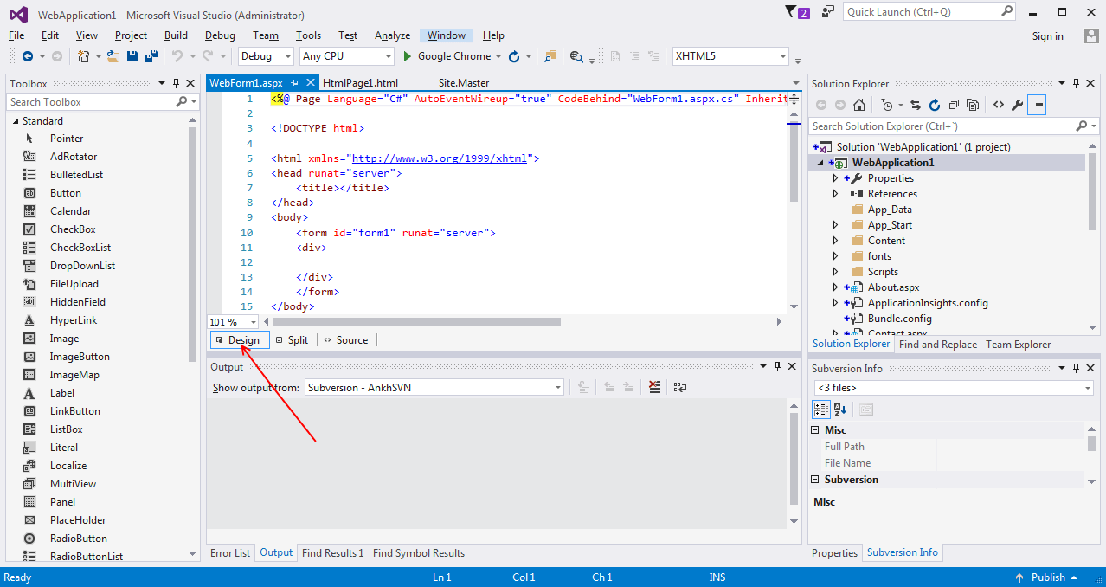The width and height of the screenshot is (1106, 587).
Task: Save the current file with Save icon
Action: 132,55
